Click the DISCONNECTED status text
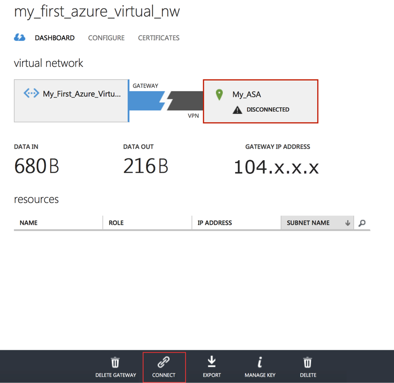Image resolution: width=394 pixels, height=383 pixels. point(268,109)
